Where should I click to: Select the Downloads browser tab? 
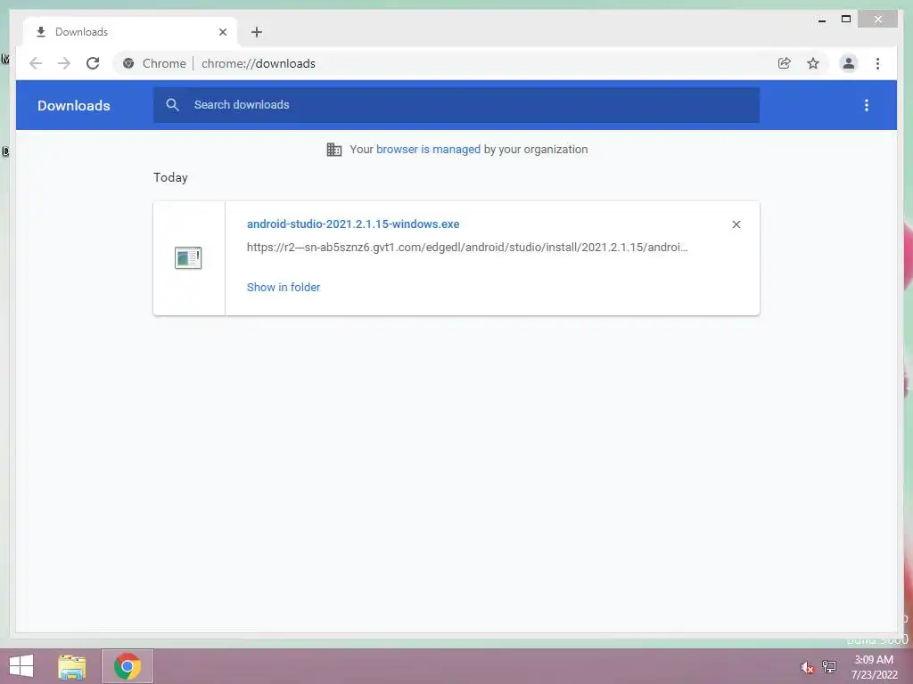[130, 32]
